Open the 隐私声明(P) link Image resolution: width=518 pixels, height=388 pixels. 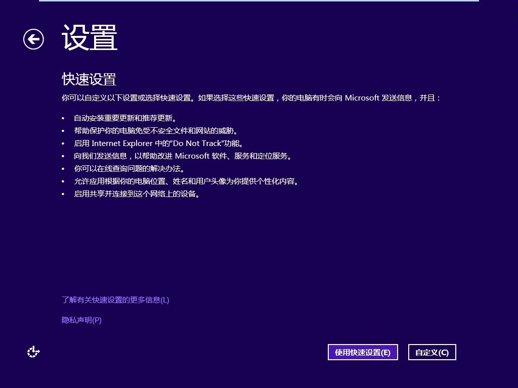coord(81,320)
